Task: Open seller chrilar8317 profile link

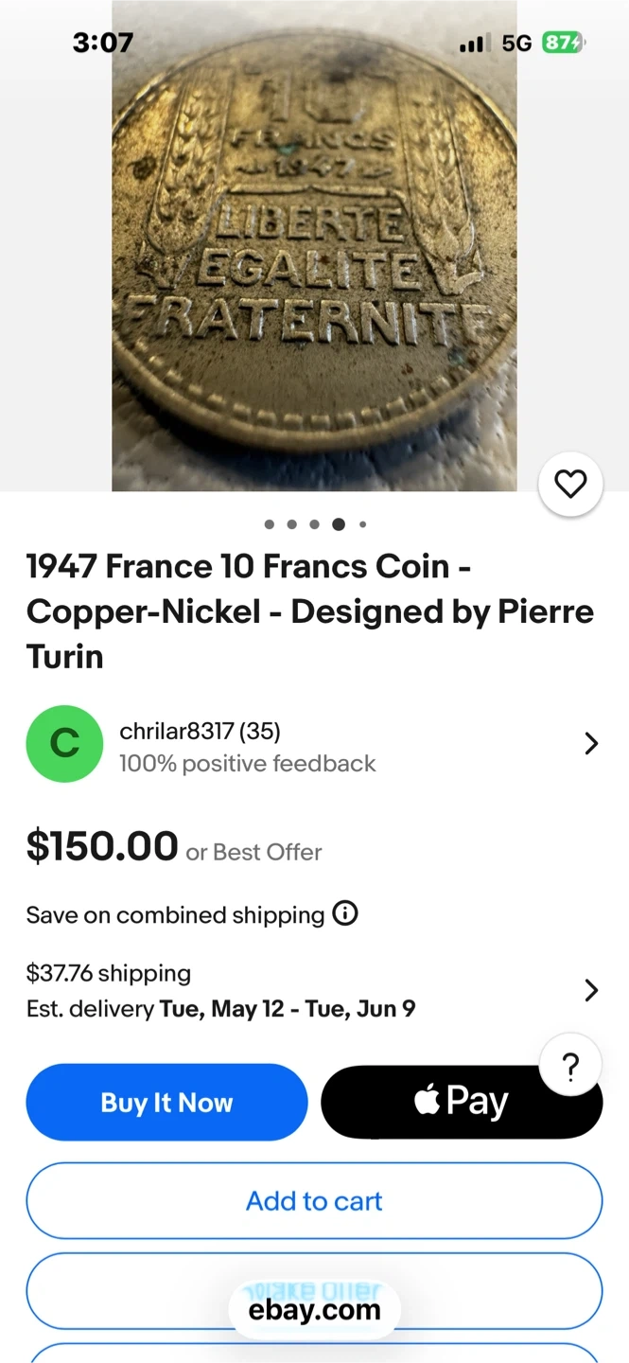Action: coord(200,731)
